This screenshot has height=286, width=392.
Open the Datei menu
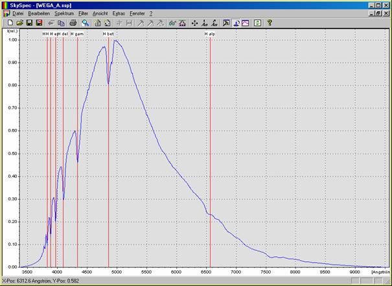click(18, 13)
